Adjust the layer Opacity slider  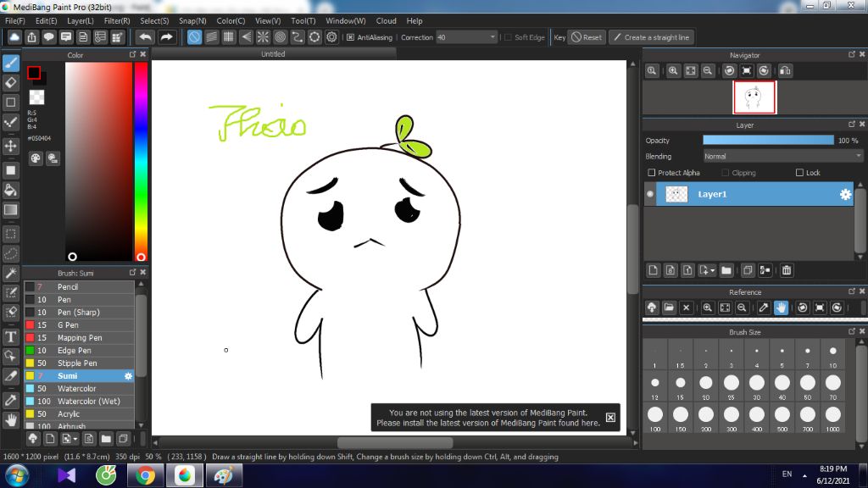pos(768,141)
